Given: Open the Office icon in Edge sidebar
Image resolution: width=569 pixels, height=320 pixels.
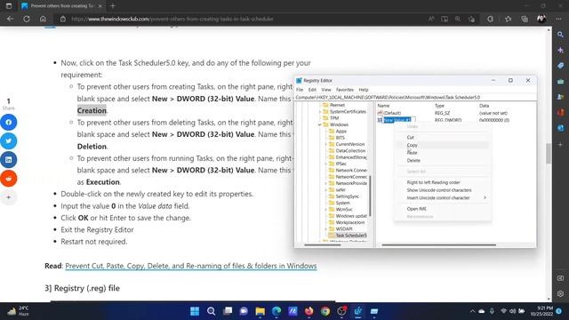Looking at the screenshot, I should coord(561,113).
